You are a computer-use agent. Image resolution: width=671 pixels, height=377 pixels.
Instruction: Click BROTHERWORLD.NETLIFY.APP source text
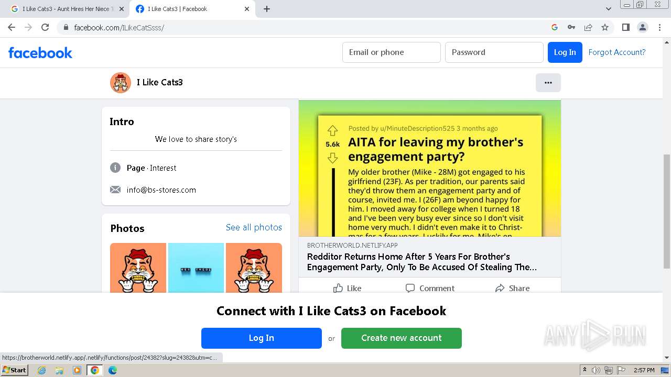[x=352, y=245]
